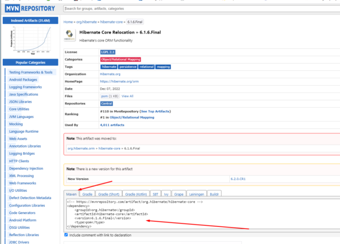The width and height of the screenshot is (340, 244).
Task: Click the hibernate tag
Action: (x=109, y=67)
